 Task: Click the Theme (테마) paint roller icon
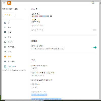click(5, 52)
